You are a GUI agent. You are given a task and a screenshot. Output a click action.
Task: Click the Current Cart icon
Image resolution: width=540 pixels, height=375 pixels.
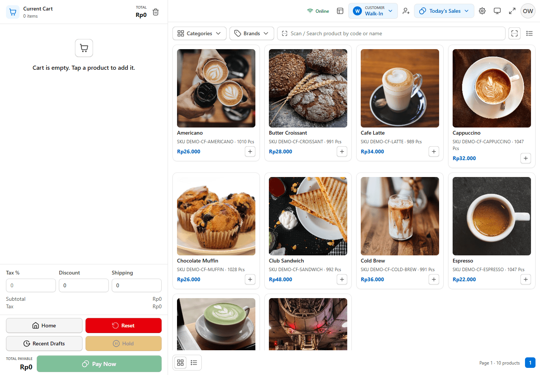tap(13, 12)
